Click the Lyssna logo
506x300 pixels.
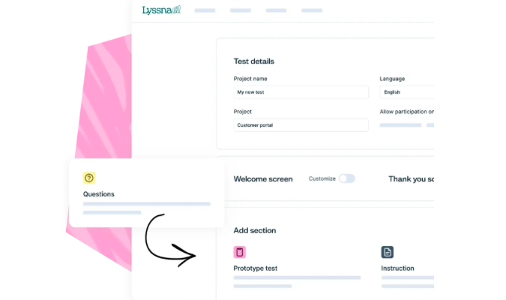[x=161, y=10]
